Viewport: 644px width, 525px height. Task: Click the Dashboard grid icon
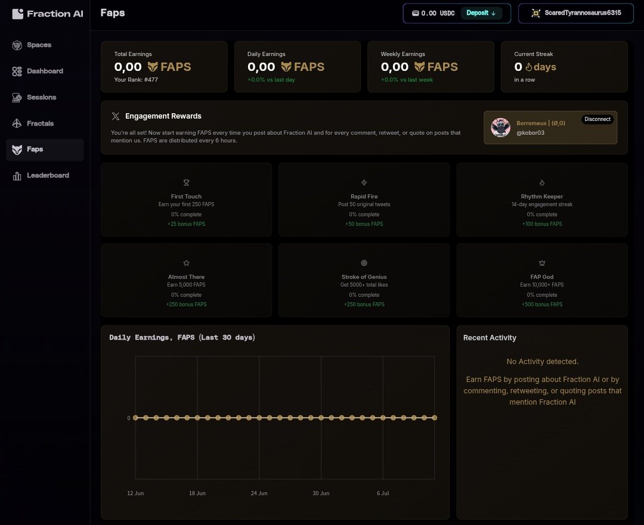coord(17,72)
